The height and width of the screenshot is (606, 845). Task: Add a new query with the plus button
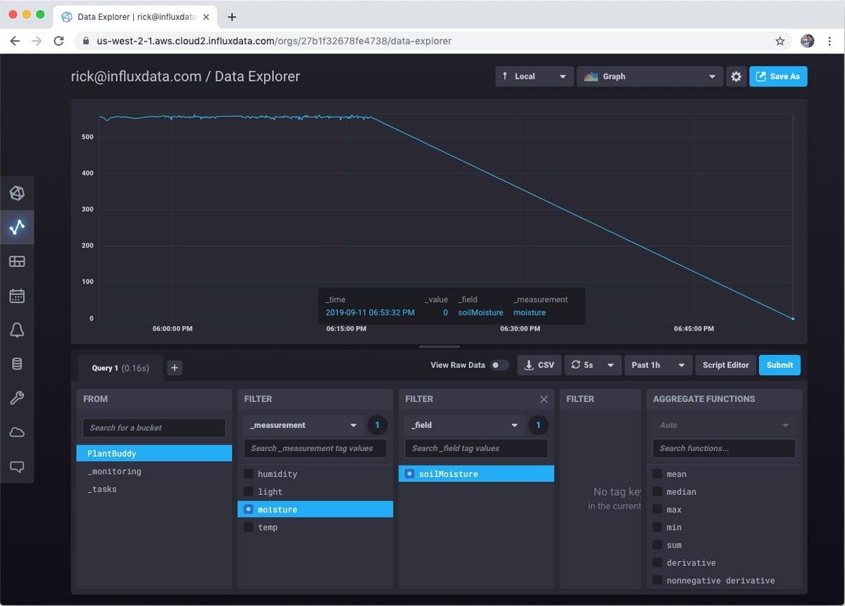click(175, 367)
